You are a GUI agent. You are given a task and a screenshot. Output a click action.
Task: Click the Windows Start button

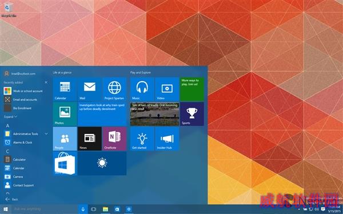[x=6, y=209]
